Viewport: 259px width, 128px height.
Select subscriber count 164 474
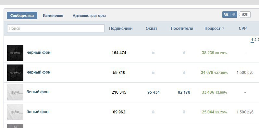point(119,53)
